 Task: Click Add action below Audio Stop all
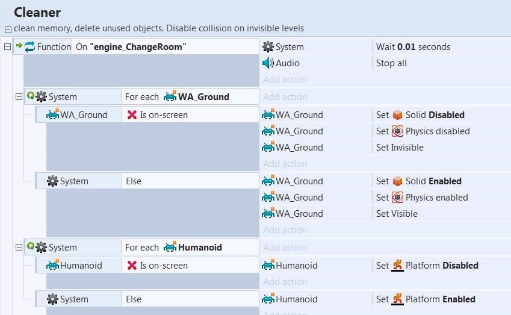[285, 80]
